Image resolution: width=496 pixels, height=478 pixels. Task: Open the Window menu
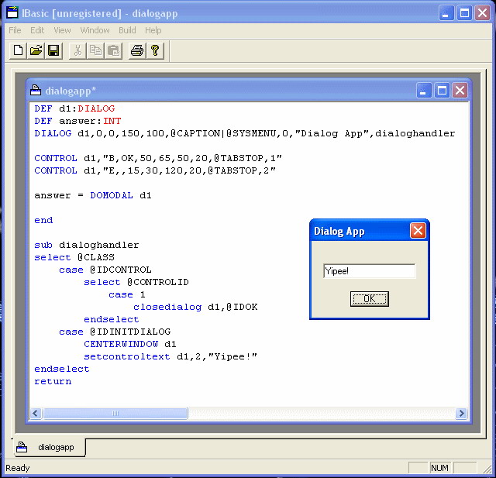(95, 30)
